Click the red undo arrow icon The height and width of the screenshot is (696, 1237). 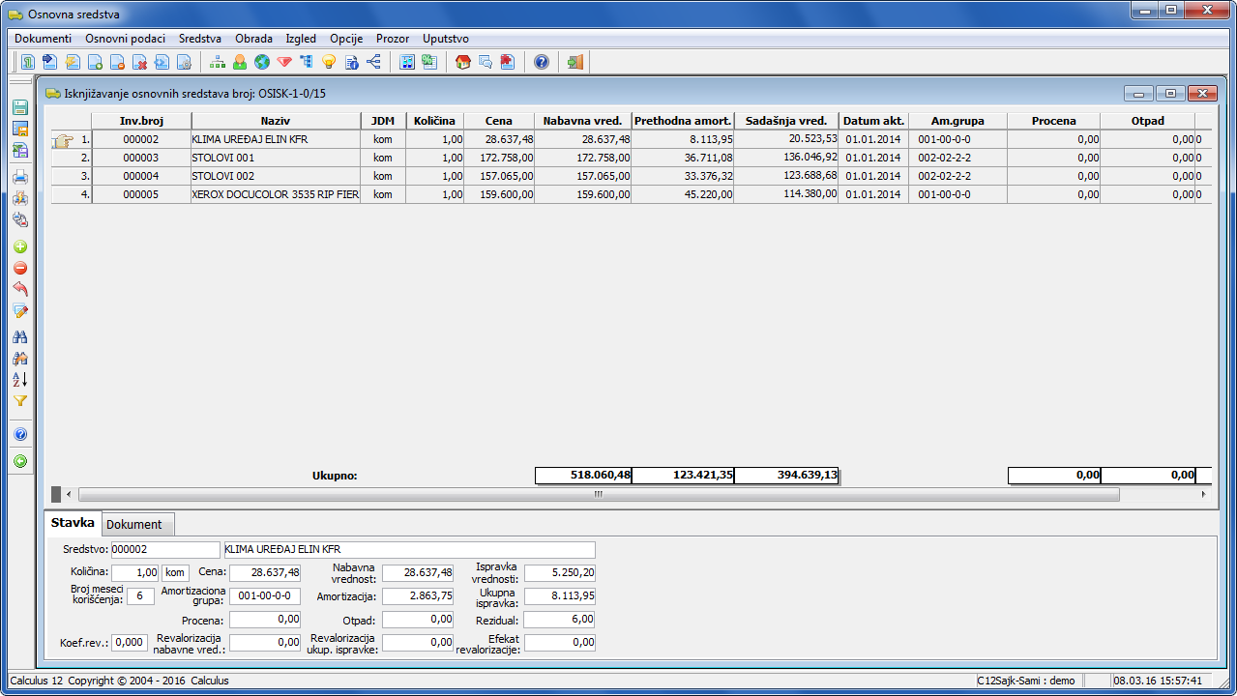pos(20,289)
